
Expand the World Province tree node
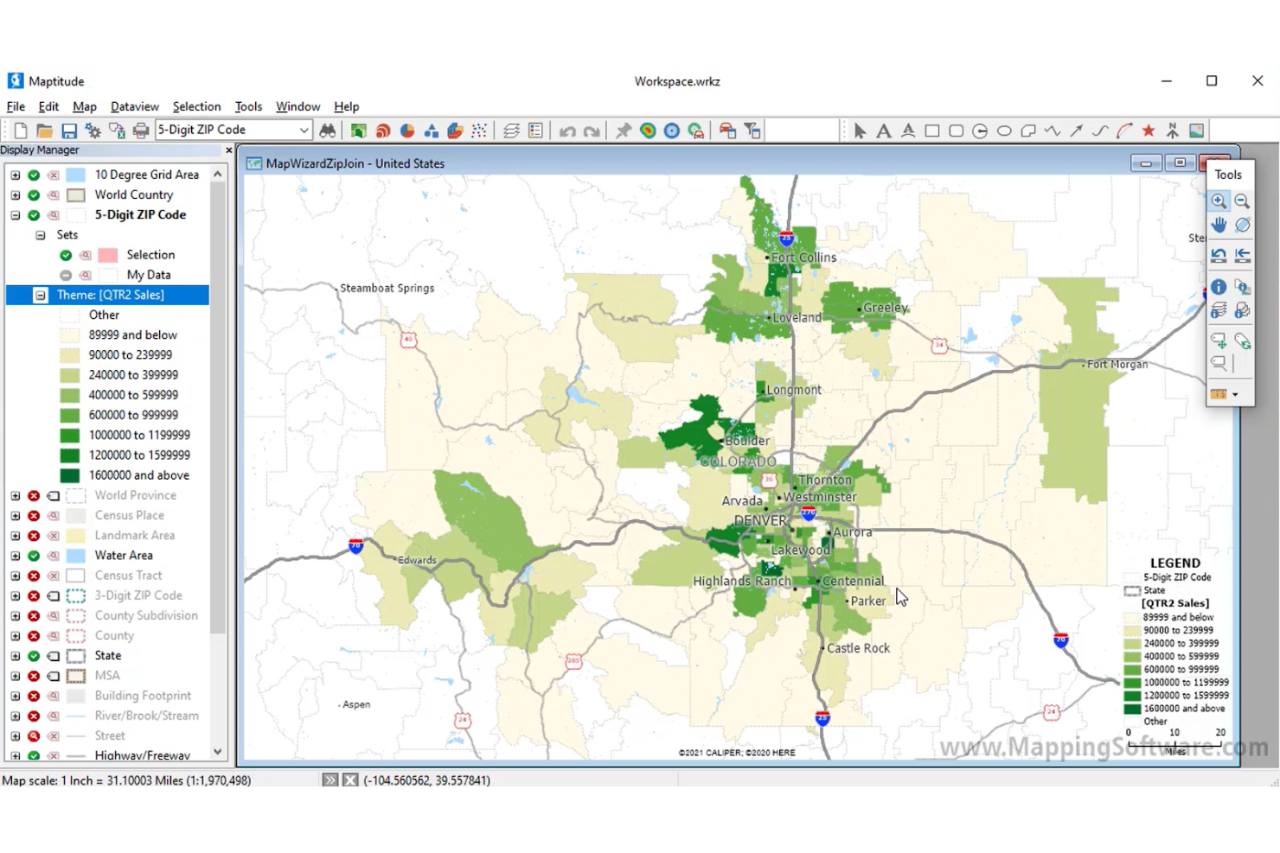(15, 496)
